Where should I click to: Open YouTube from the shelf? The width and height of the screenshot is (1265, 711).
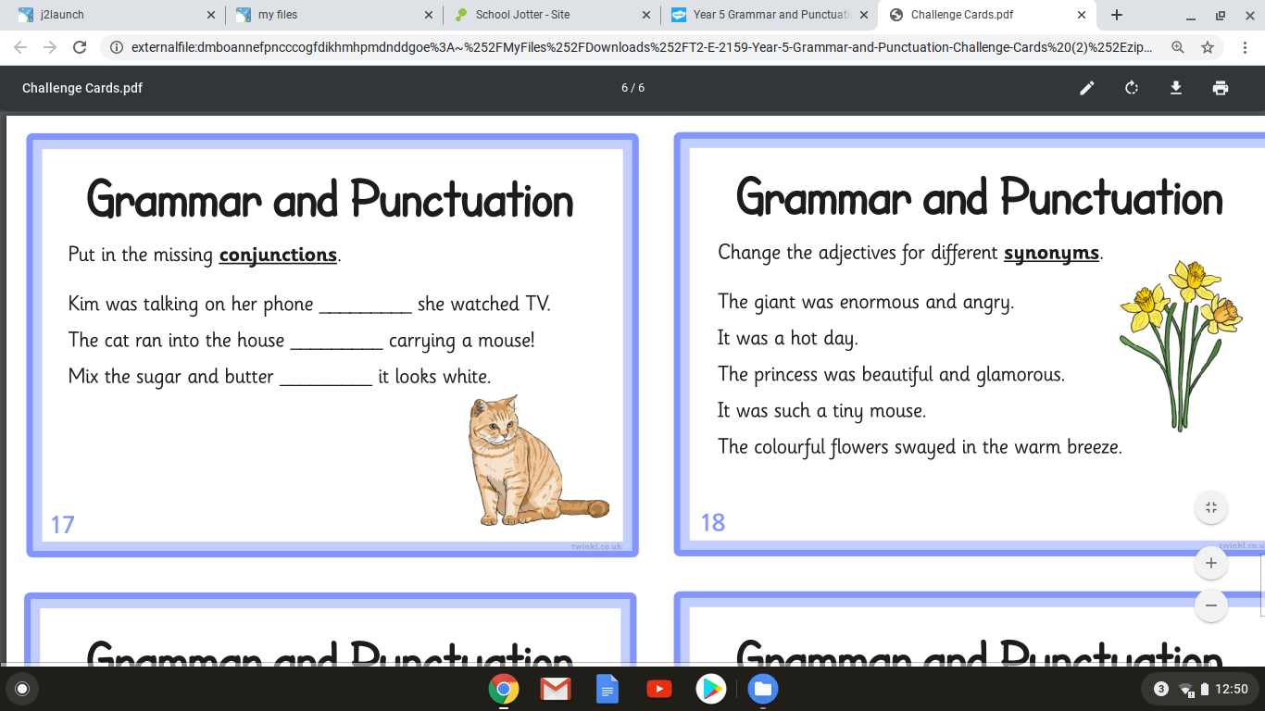tap(658, 689)
